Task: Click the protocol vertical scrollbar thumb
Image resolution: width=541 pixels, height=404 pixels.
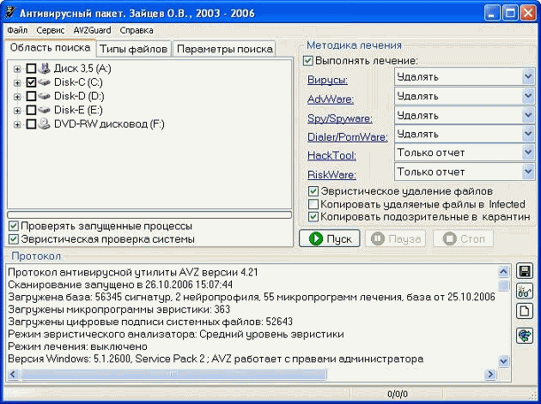Action: pos(504,286)
